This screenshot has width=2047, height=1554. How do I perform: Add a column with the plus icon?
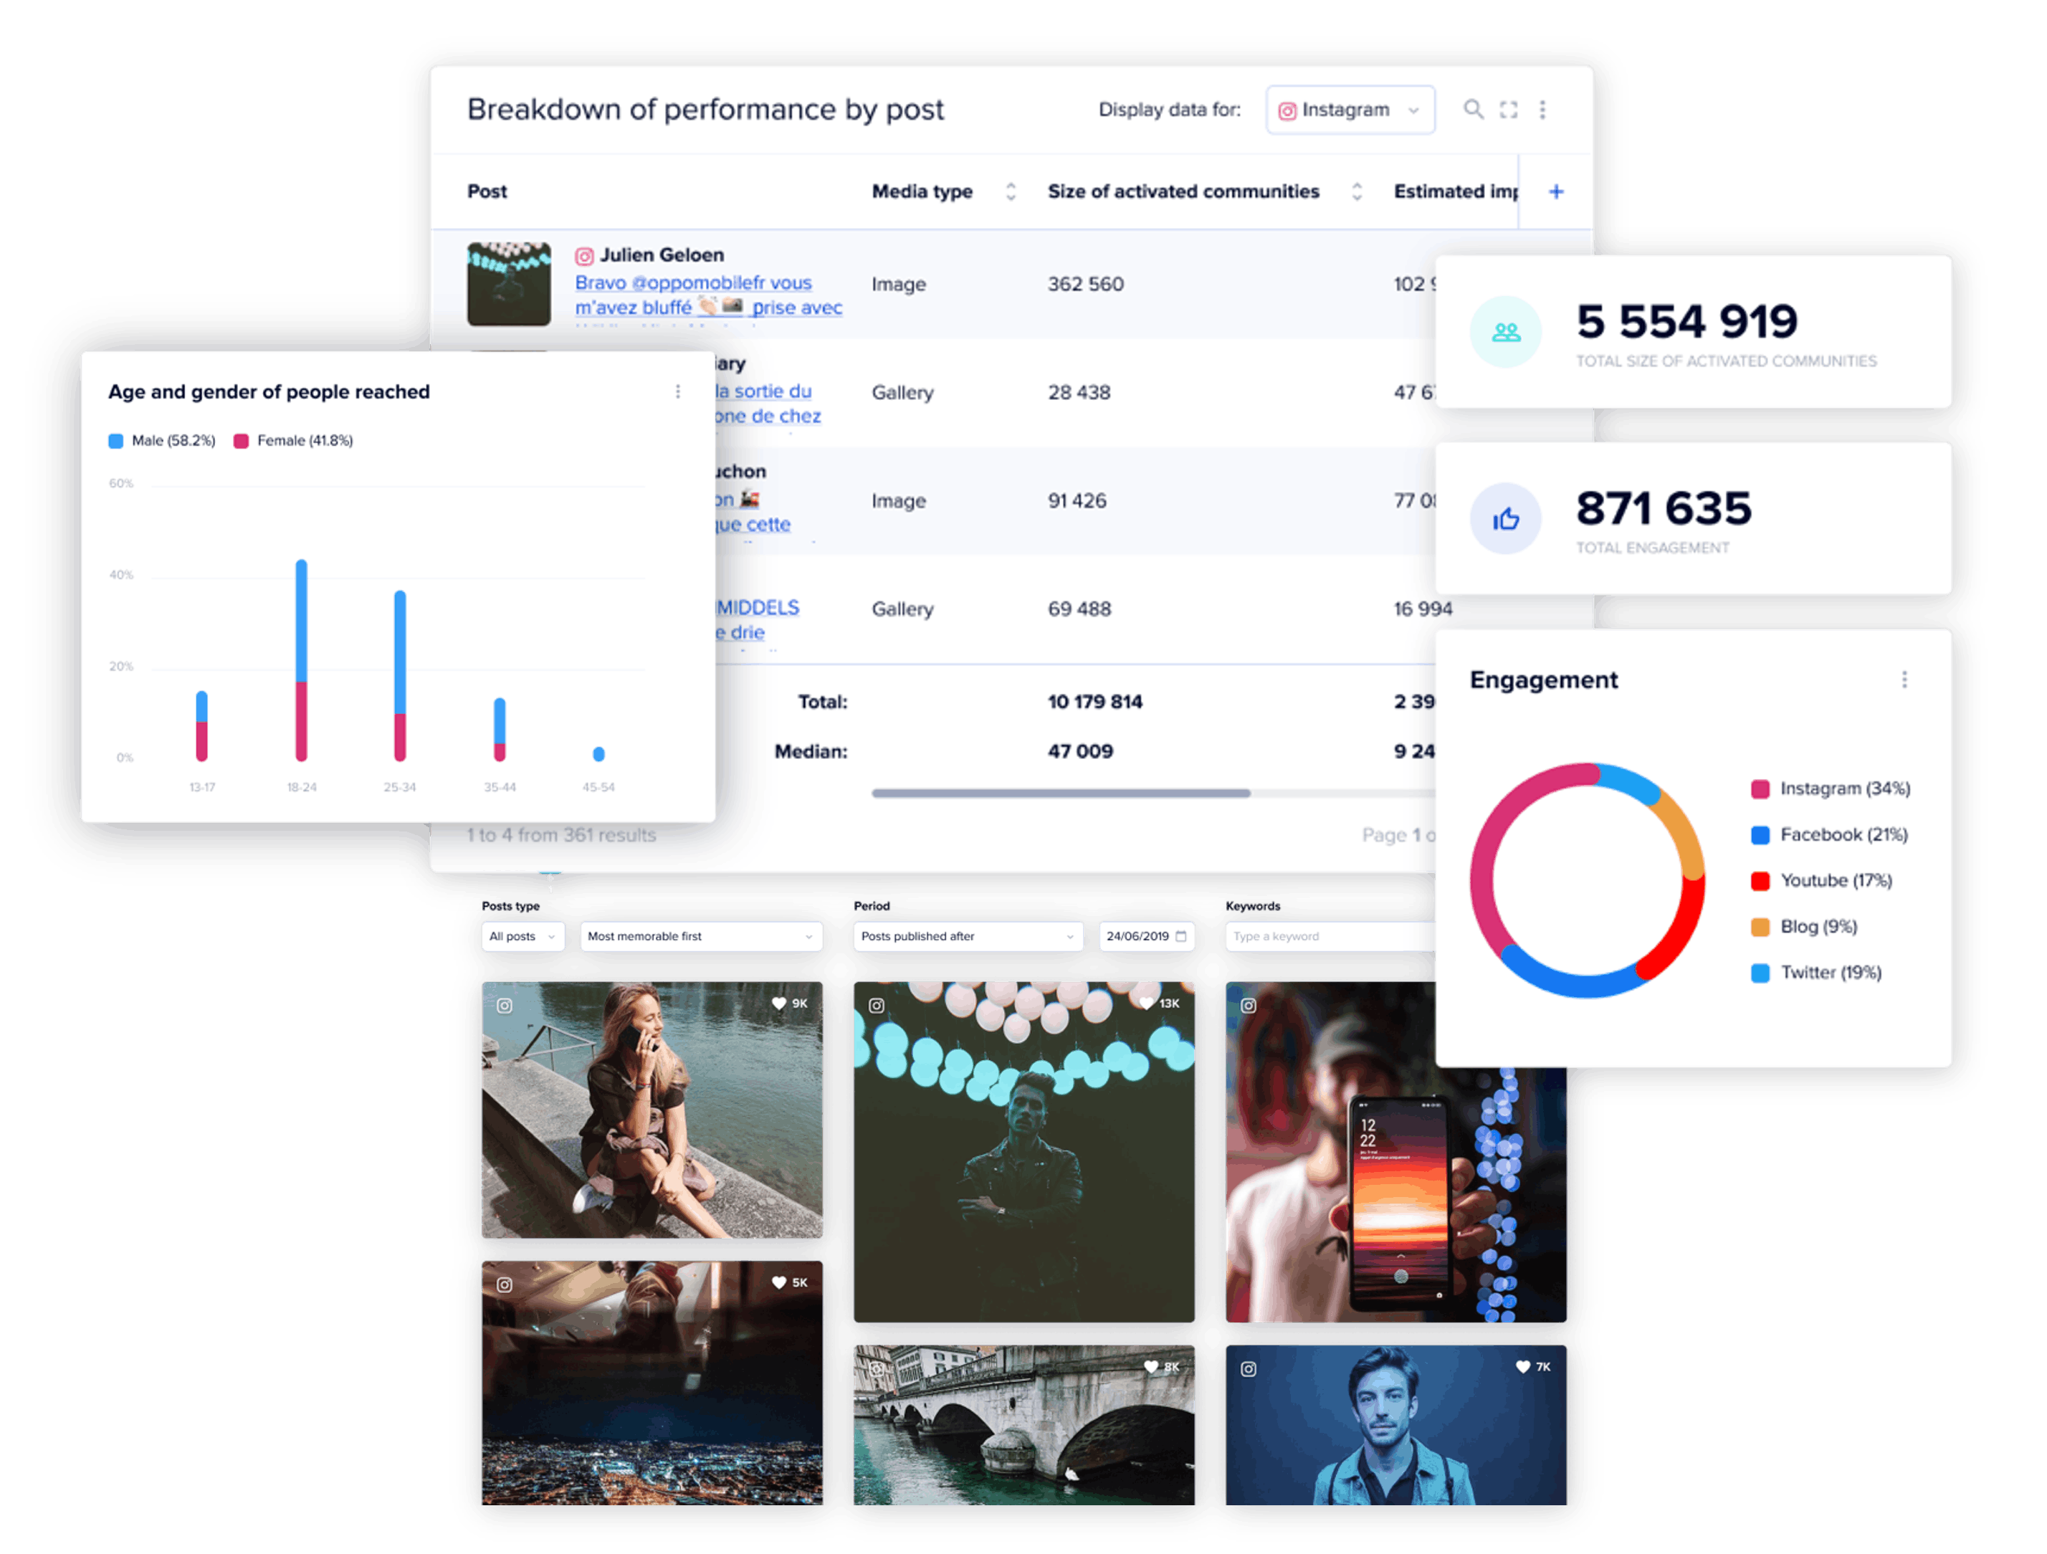1557,191
